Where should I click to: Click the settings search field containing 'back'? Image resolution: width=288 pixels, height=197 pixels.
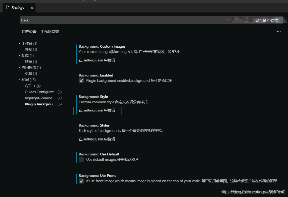click(x=151, y=20)
